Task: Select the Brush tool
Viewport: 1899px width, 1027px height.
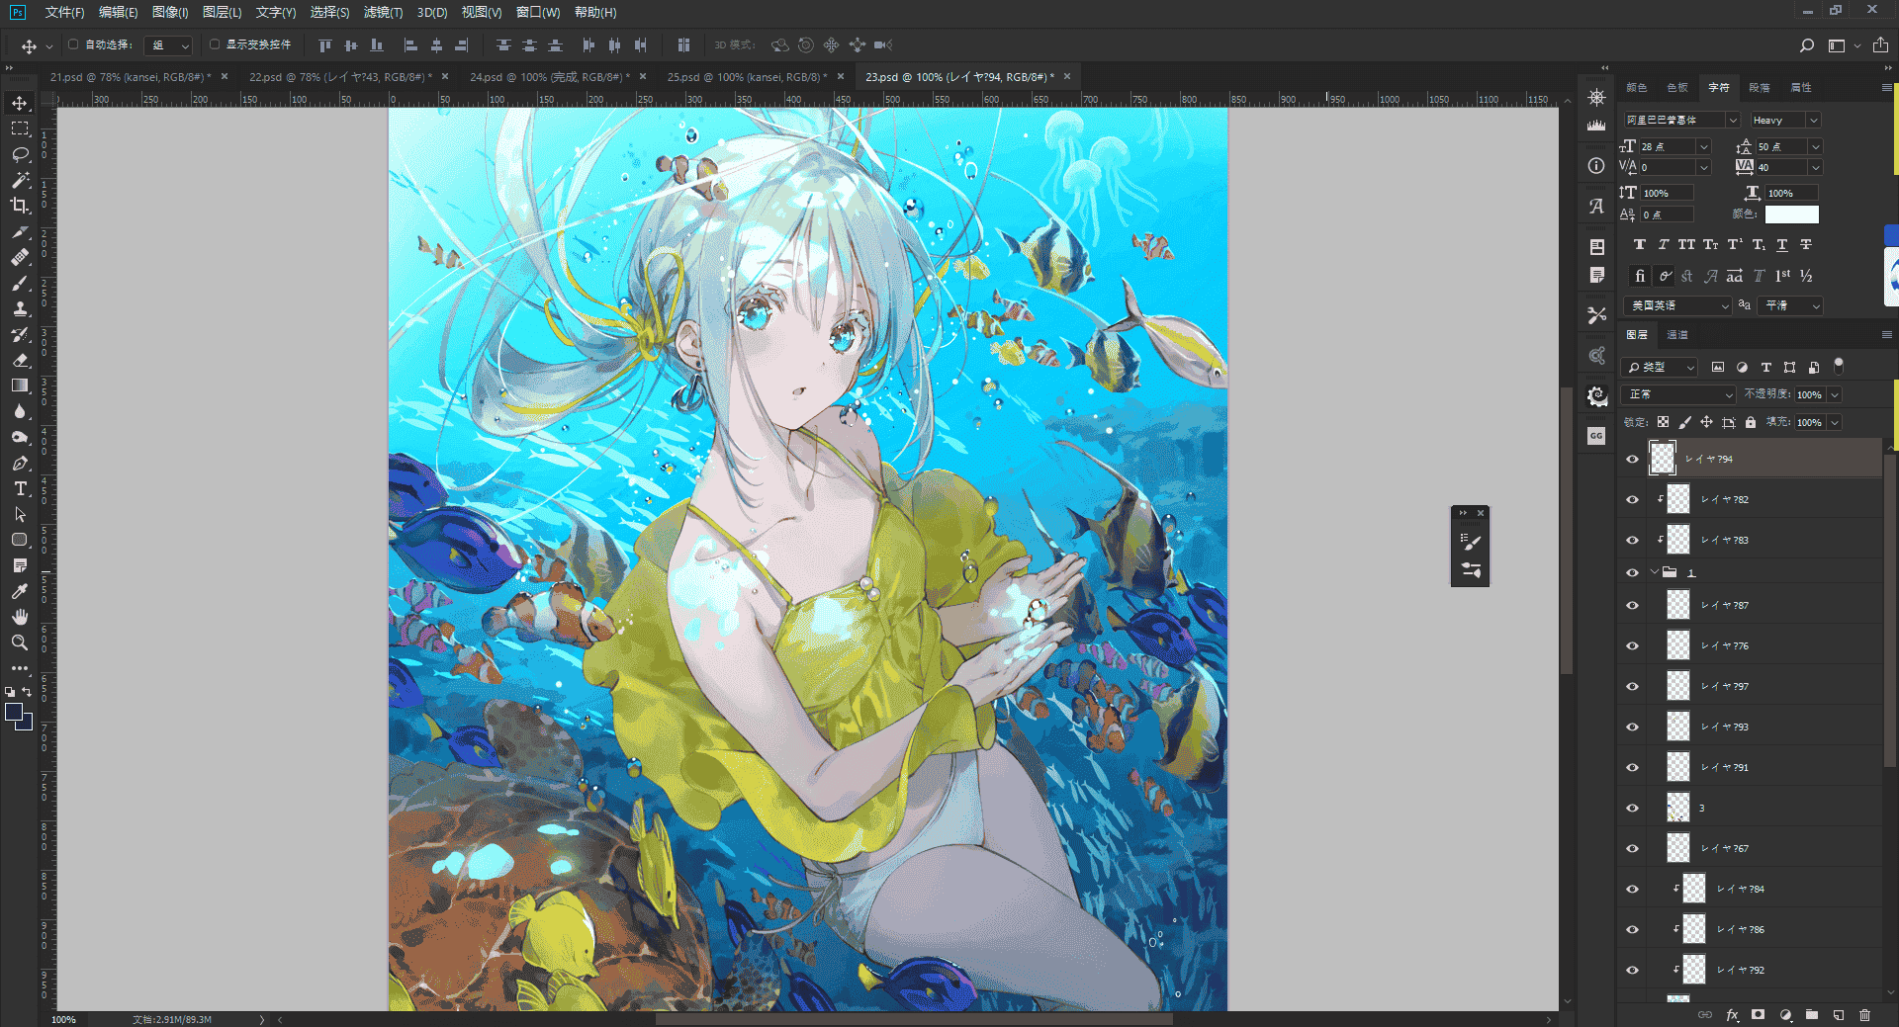Action: (20, 283)
